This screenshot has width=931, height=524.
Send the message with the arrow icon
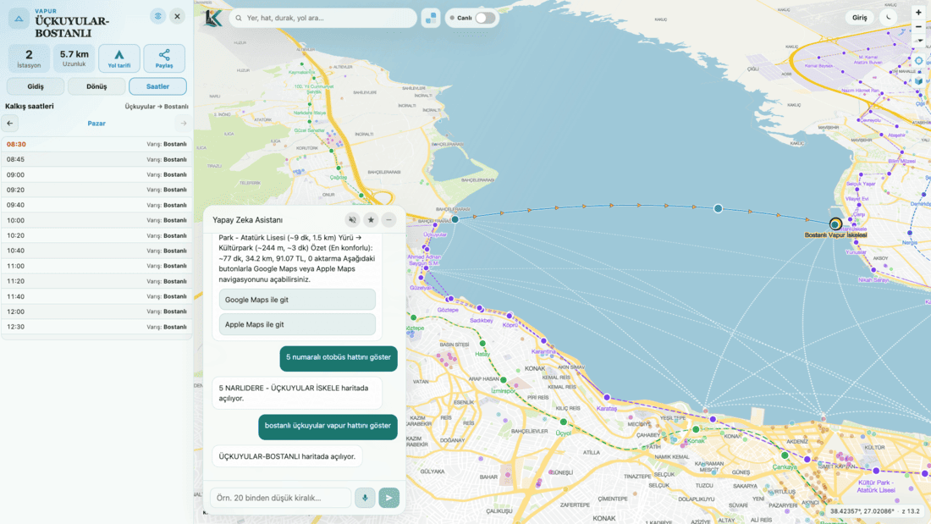389,498
